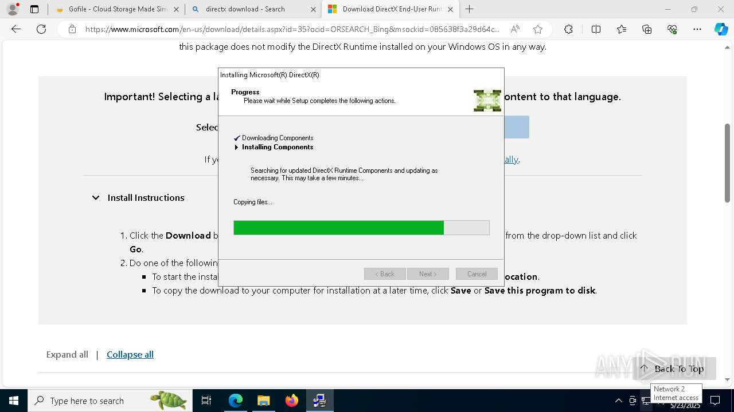Click the Installing Microsoft(R) DirectX(R) title bar
Viewport: 734px width, 412px height.
coord(361,75)
